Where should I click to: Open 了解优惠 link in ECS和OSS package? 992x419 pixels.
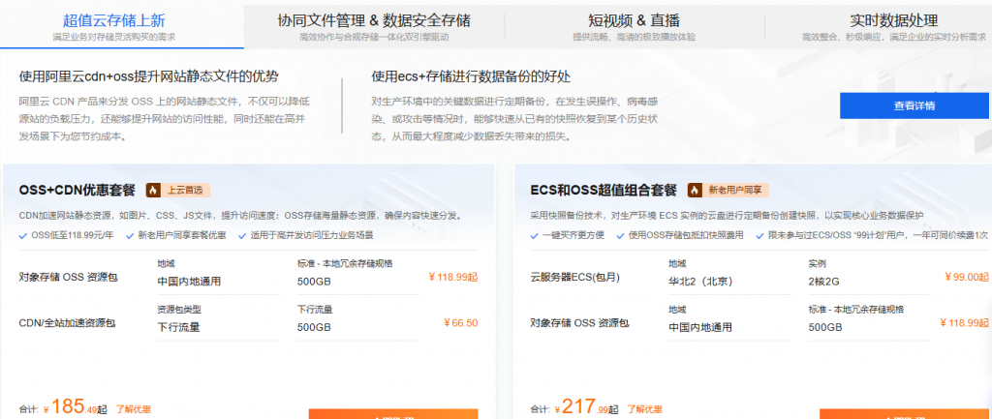644,409
